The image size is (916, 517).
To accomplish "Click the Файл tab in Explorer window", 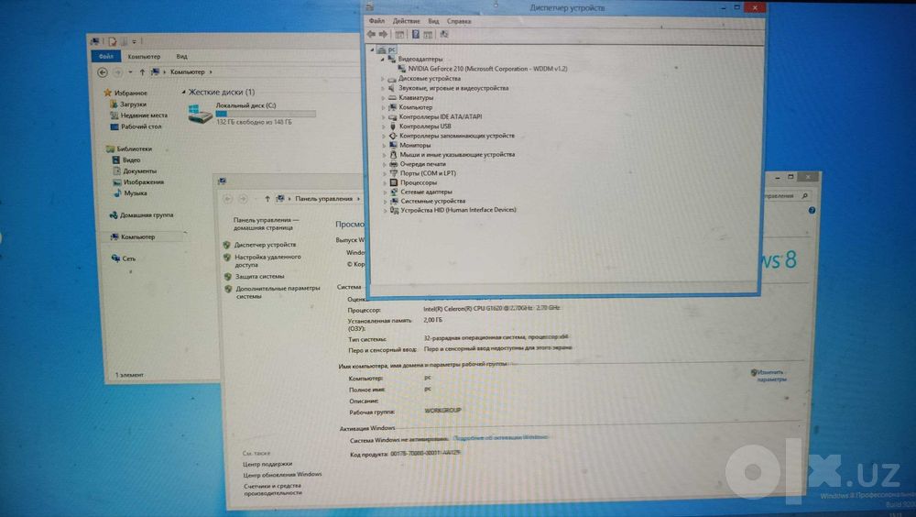I will click(x=105, y=56).
